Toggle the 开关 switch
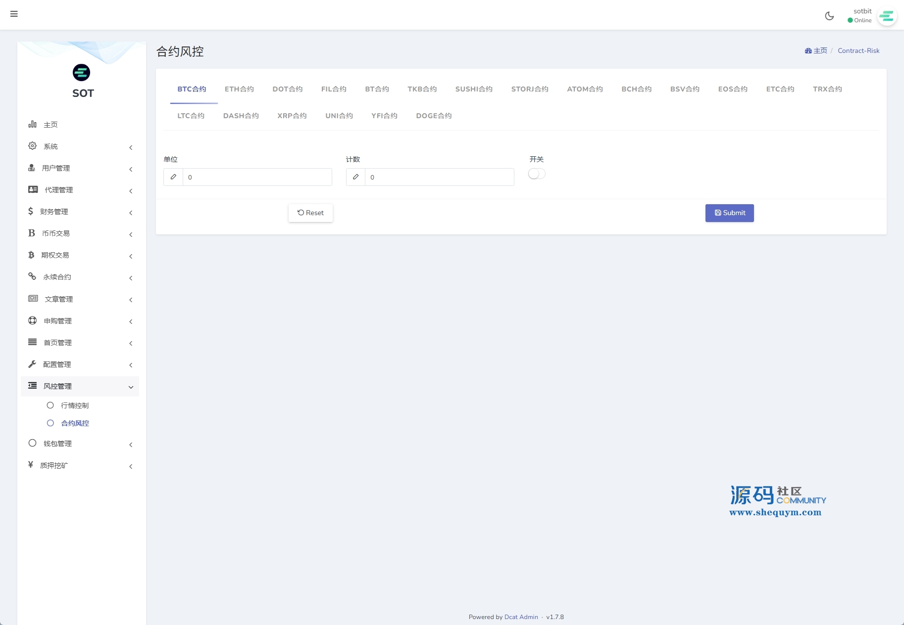Image resolution: width=904 pixels, height=625 pixels. click(x=537, y=174)
